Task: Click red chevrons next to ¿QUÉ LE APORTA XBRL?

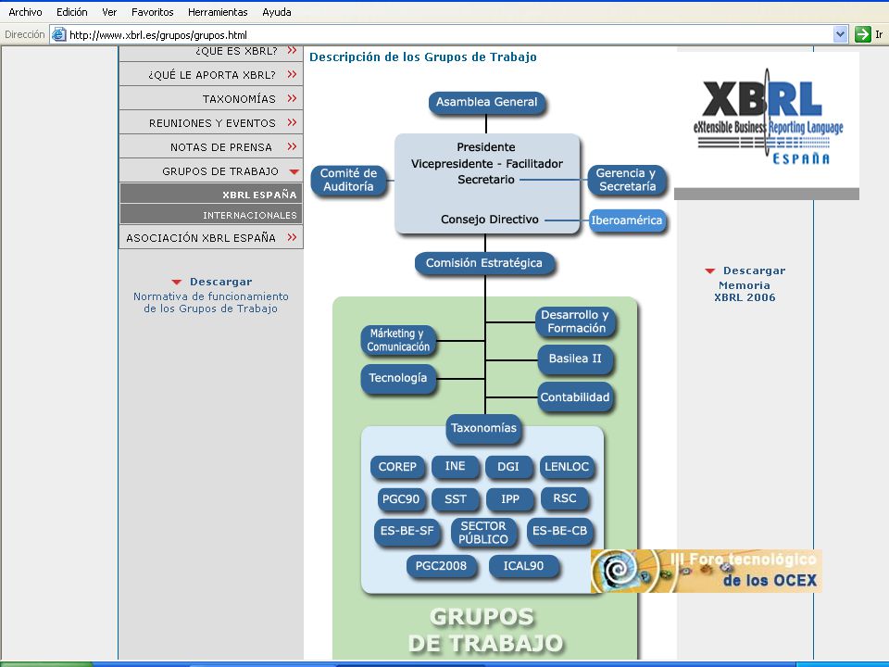Action: point(292,74)
